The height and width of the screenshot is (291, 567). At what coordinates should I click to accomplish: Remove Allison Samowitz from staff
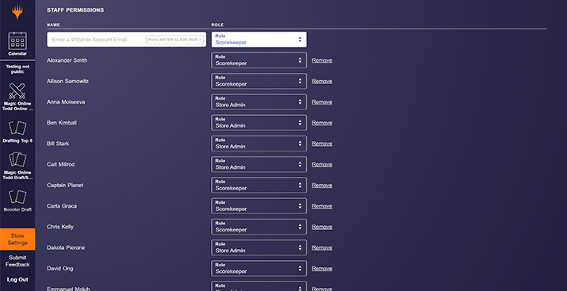pyautogui.click(x=322, y=82)
